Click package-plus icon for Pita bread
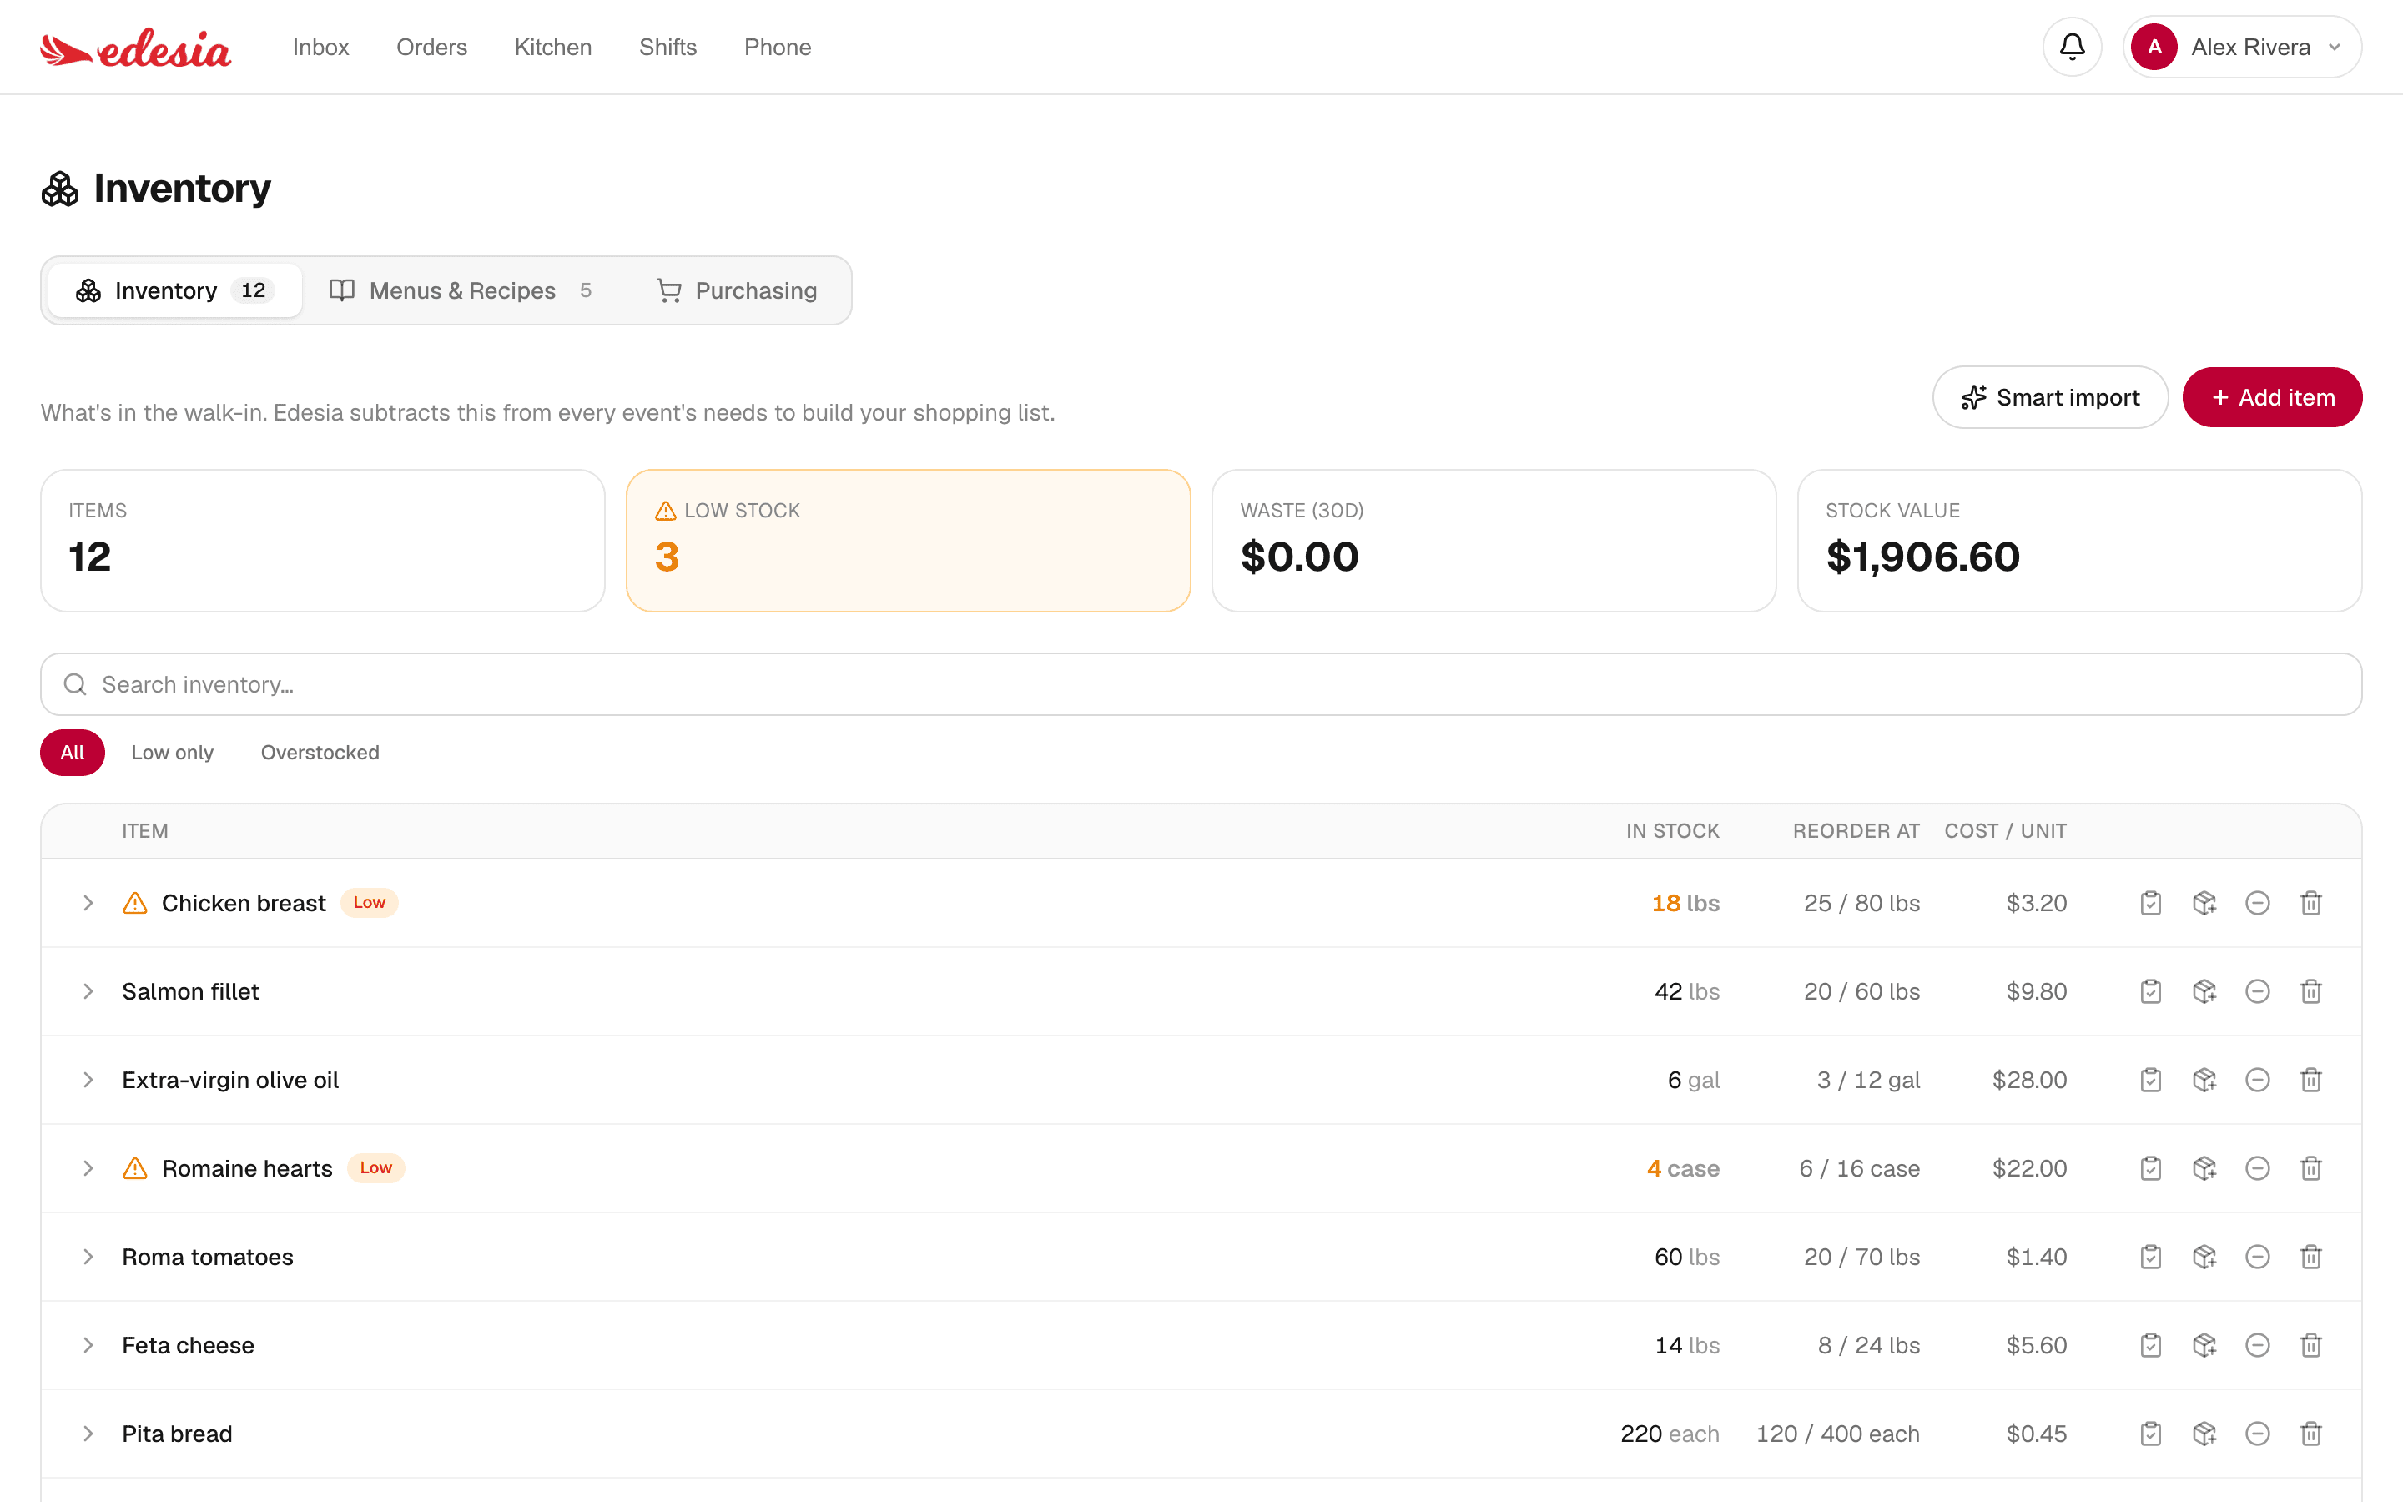 pyautogui.click(x=2204, y=1434)
